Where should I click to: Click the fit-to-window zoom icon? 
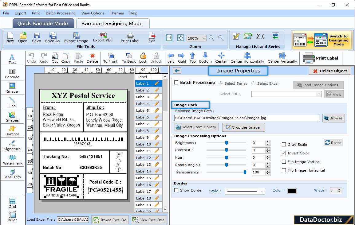click(x=181, y=38)
